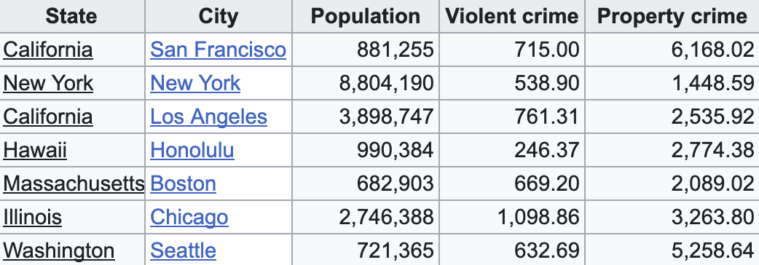Open the Washington state link
The height and width of the screenshot is (265, 759).
[x=58, y=250]
